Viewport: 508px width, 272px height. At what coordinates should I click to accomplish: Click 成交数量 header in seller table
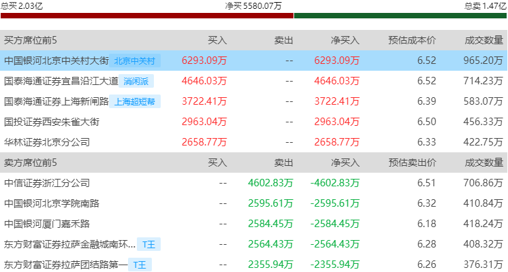coord(483,163)
